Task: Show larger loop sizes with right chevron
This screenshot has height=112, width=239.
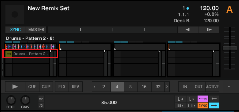Action: pos(167,87)
